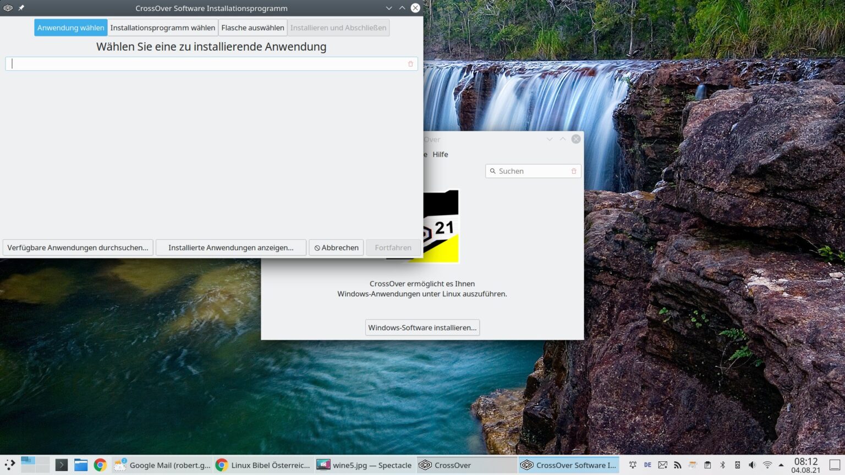Click the Windows-Software installieren button
The height and width of the screenshot is (475, 845).
[422, 327]
